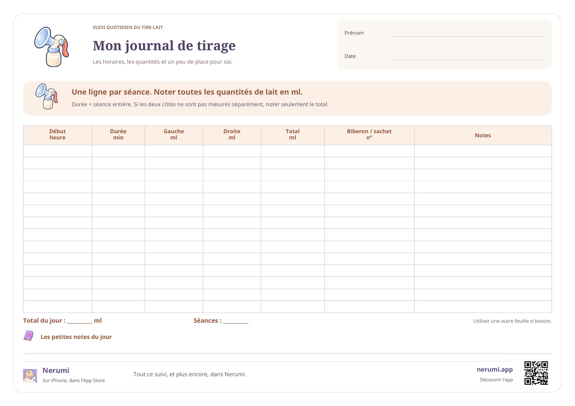This screenshot has height=406, width=575.
Task: Click the Les petites notes du jour label
Action: pos(76,337)
